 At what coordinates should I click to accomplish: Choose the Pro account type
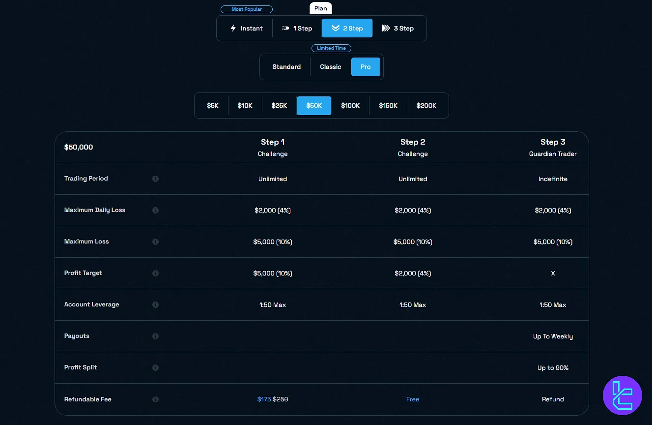point(366,67)
